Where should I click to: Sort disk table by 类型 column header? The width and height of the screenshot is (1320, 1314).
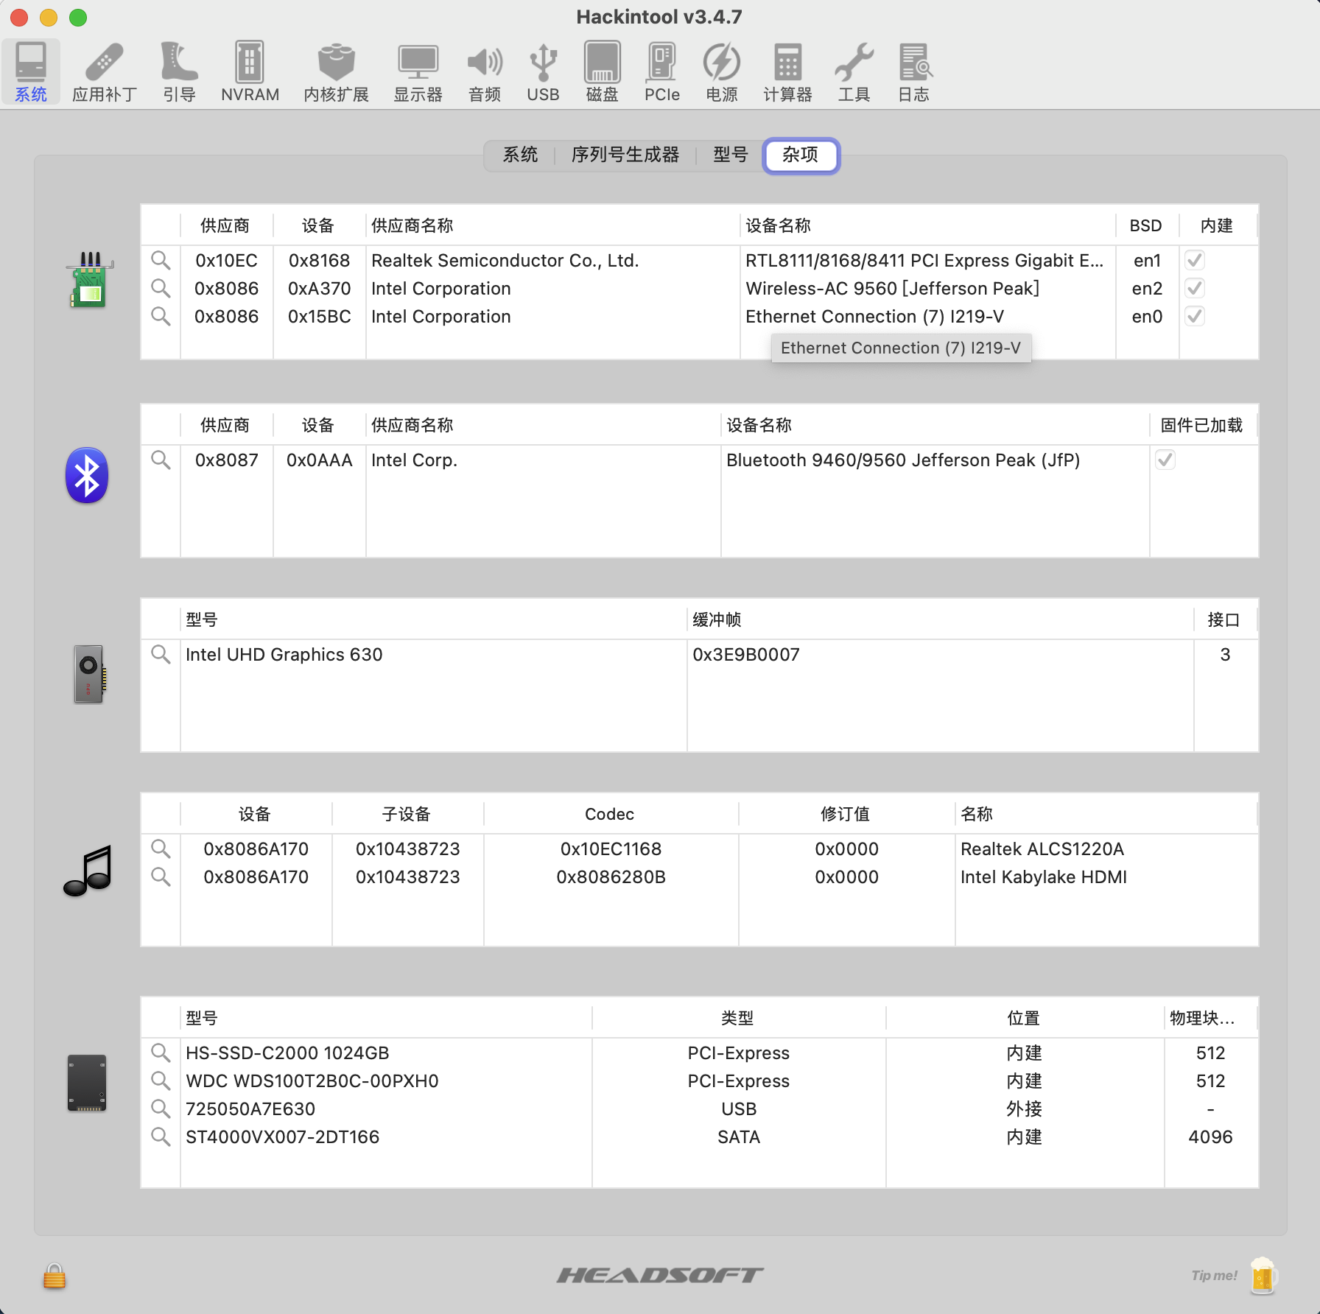click(738, 1018)
